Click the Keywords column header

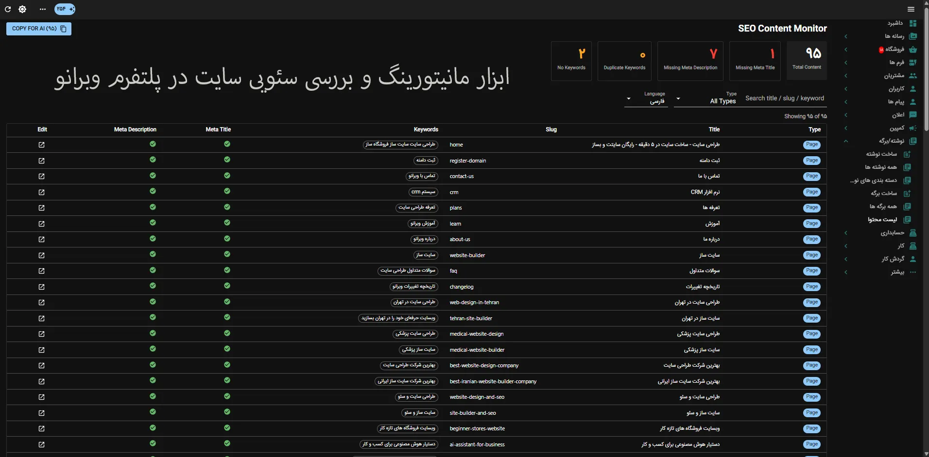pyautogui.click(x=426, y=130)
